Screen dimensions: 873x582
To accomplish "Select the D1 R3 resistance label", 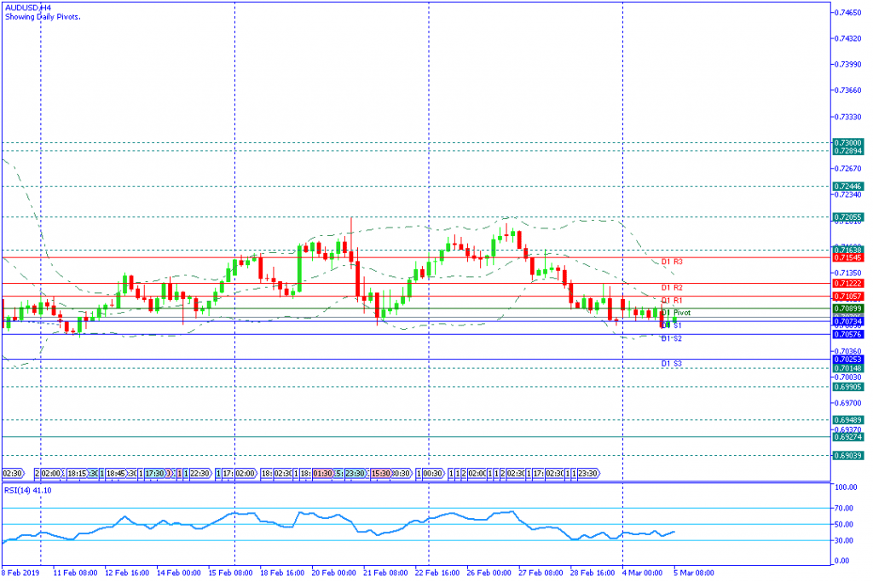I will [x=672, y=262].
